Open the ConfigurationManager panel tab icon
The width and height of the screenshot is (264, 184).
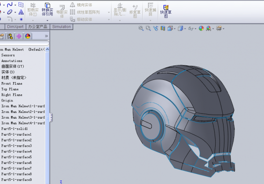coord(11,36)
